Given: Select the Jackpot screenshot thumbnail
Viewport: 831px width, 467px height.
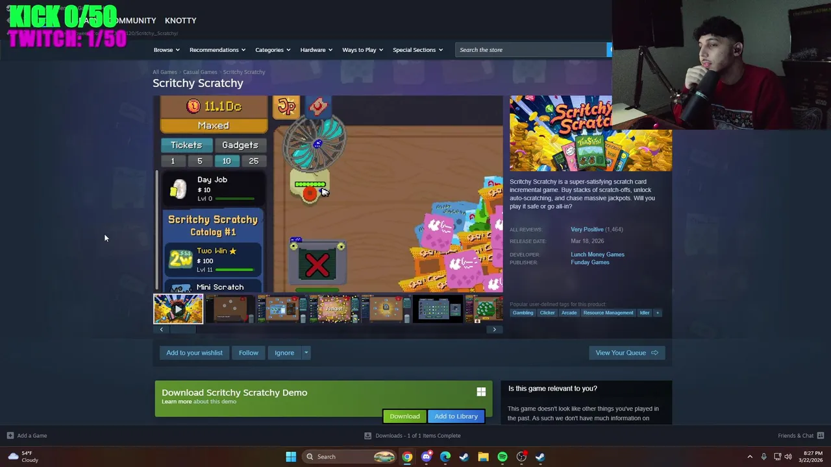Looking at the screenshot, I should click(x=334, y=309).
